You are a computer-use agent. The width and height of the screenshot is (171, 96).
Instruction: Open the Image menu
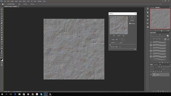(12, 1)
